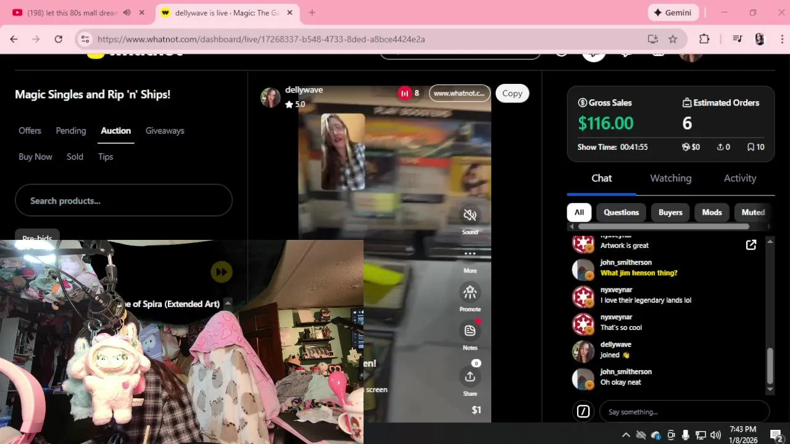Open site information icon in address bar
Viewport: 790px width, 444px height.
tap(85, 39)
